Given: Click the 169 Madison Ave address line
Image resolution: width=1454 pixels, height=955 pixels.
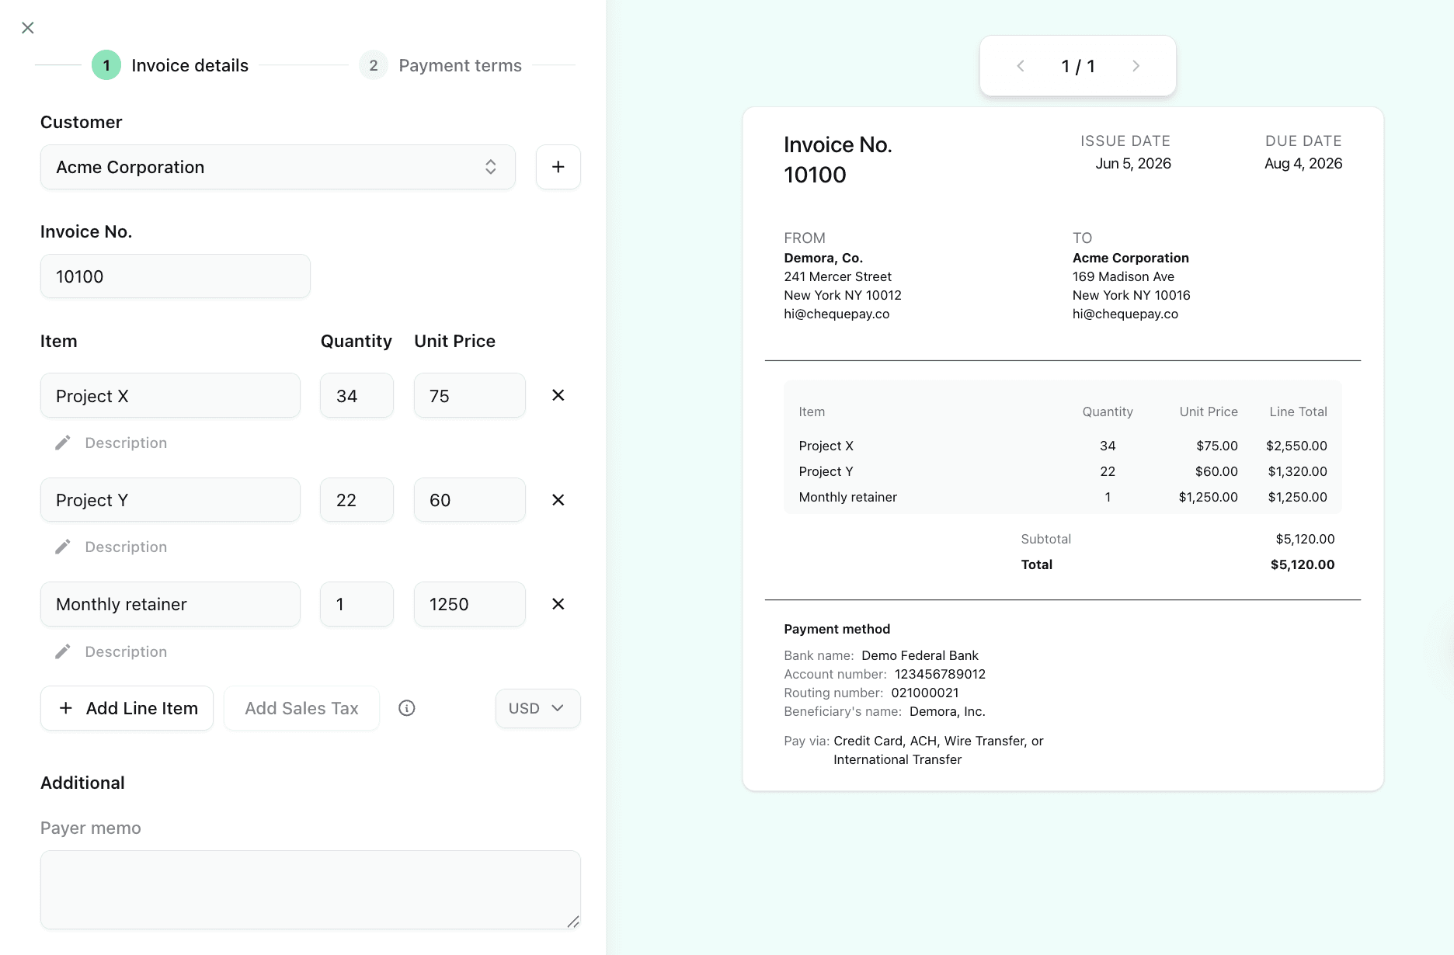Looking at the screenshot, I should tap(1123, 276).
